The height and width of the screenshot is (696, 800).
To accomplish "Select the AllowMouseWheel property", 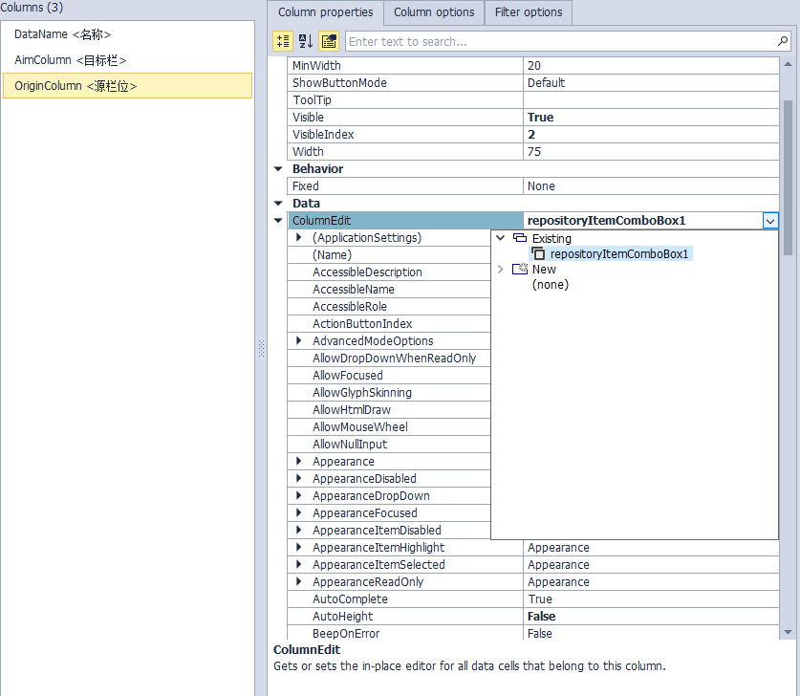I will coord(389,426).
